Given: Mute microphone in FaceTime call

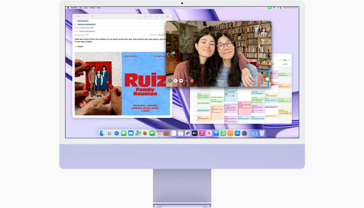Looking at the screenshot, I should (175, 81).
